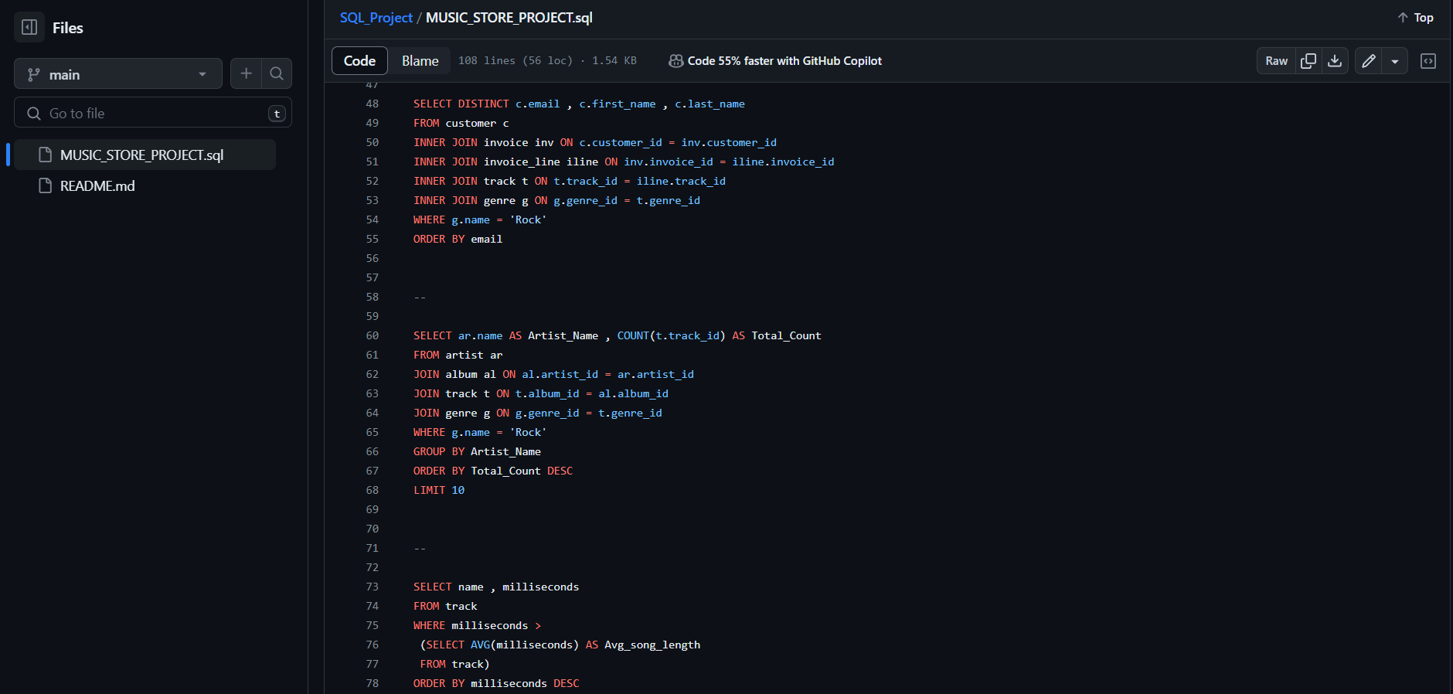
Task: Open the GitHub Copilot promo link
Action: click(x=775, y=61)
